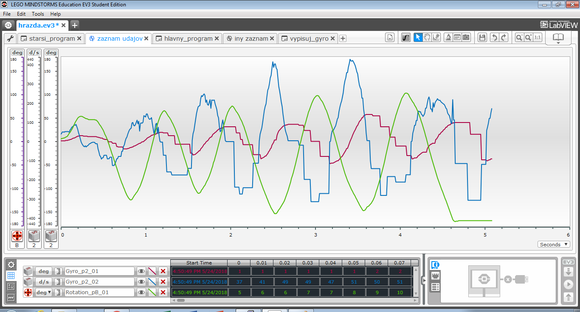Open deg unit dropdown for Rotation_pB_01

coord(43,292)
